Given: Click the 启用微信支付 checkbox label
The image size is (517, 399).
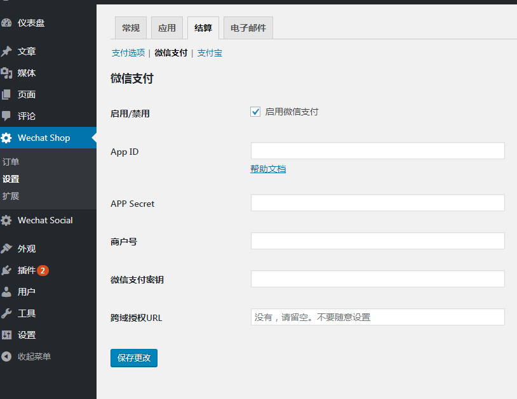Looking at the screenshot, I should pos(292,112).
